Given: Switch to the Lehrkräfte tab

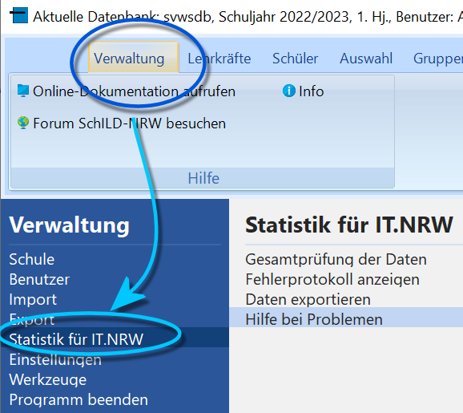Looking at the screenshot, I should [219, 59].
